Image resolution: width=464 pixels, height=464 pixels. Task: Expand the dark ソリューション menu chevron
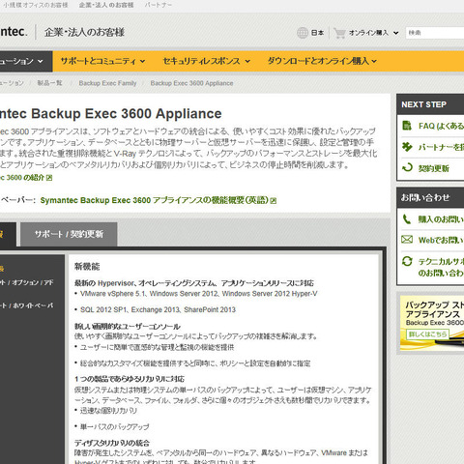41,61
